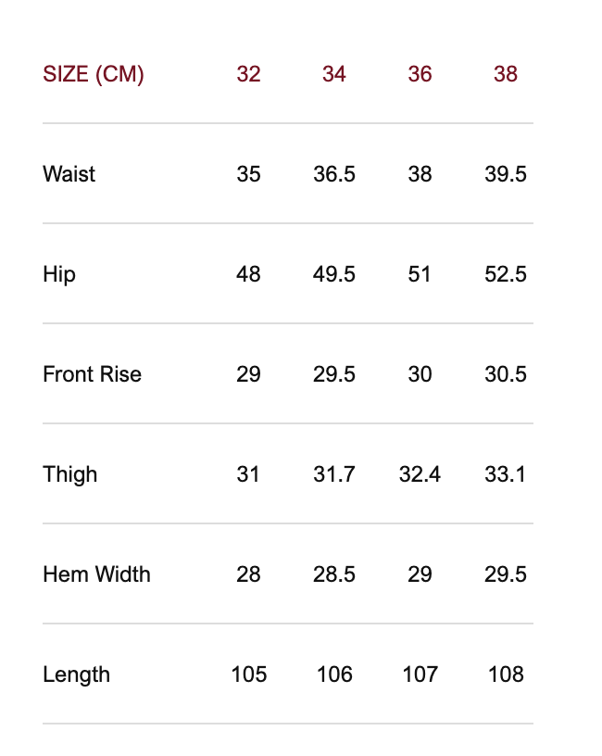Viewport: 602px width, 756px height.
Task: Click the hip value 52.5
Action: pos(506,274)
